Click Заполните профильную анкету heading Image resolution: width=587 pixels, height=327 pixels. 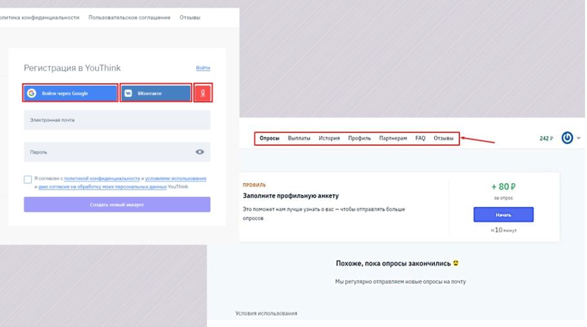click(291, 195)
